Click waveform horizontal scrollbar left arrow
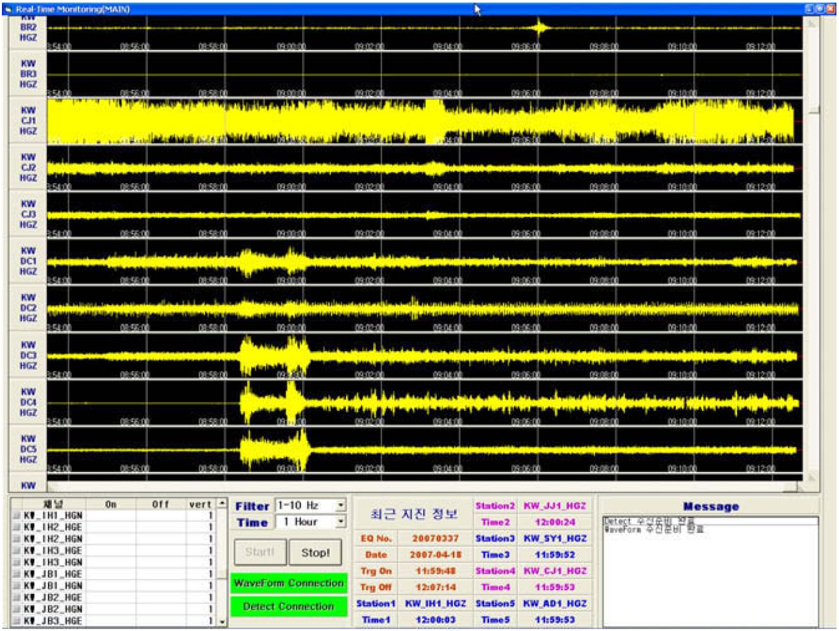This screenshot has width=839, height=631. point(53,487)
